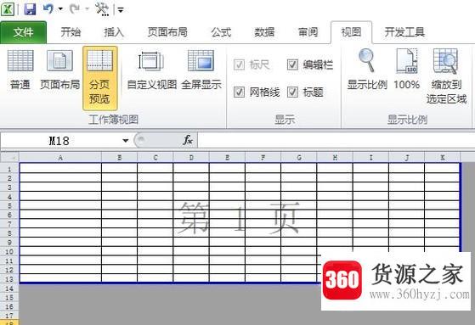Viewport: 475px width, 325px height.
Task: Click the fx insert function button
Action: [x=188, y=140]
